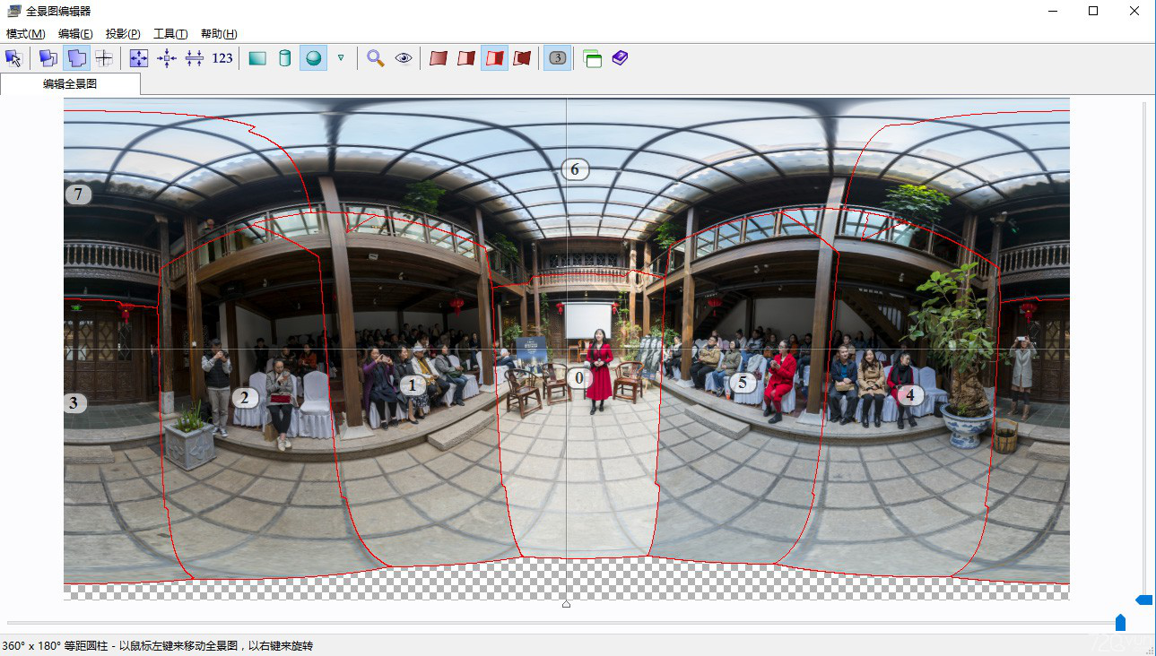This screenshot has width=1156, height=656.
Task: Click image number label 4
Action: pos(909,394)
